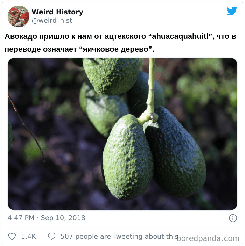Visit the @weird_hist handle link

click(52, 20)
